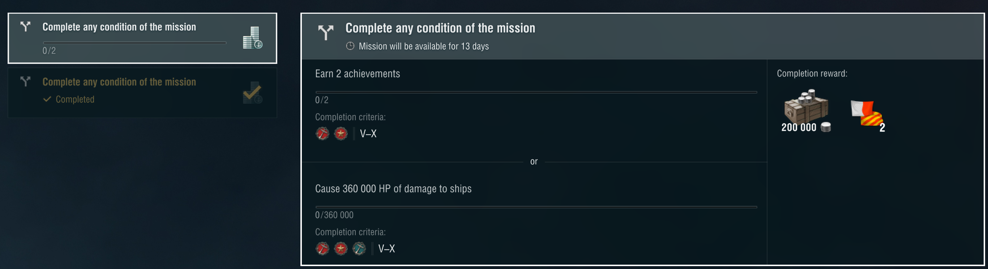Click the Cause 360 000 HP of damage text
This screenshot has width=988, height=269.
click(393, 189)
